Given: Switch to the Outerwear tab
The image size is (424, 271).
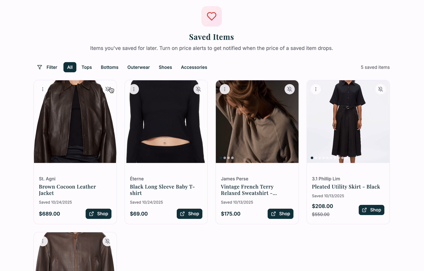Looking at the screenshot, I should [139, 67].
